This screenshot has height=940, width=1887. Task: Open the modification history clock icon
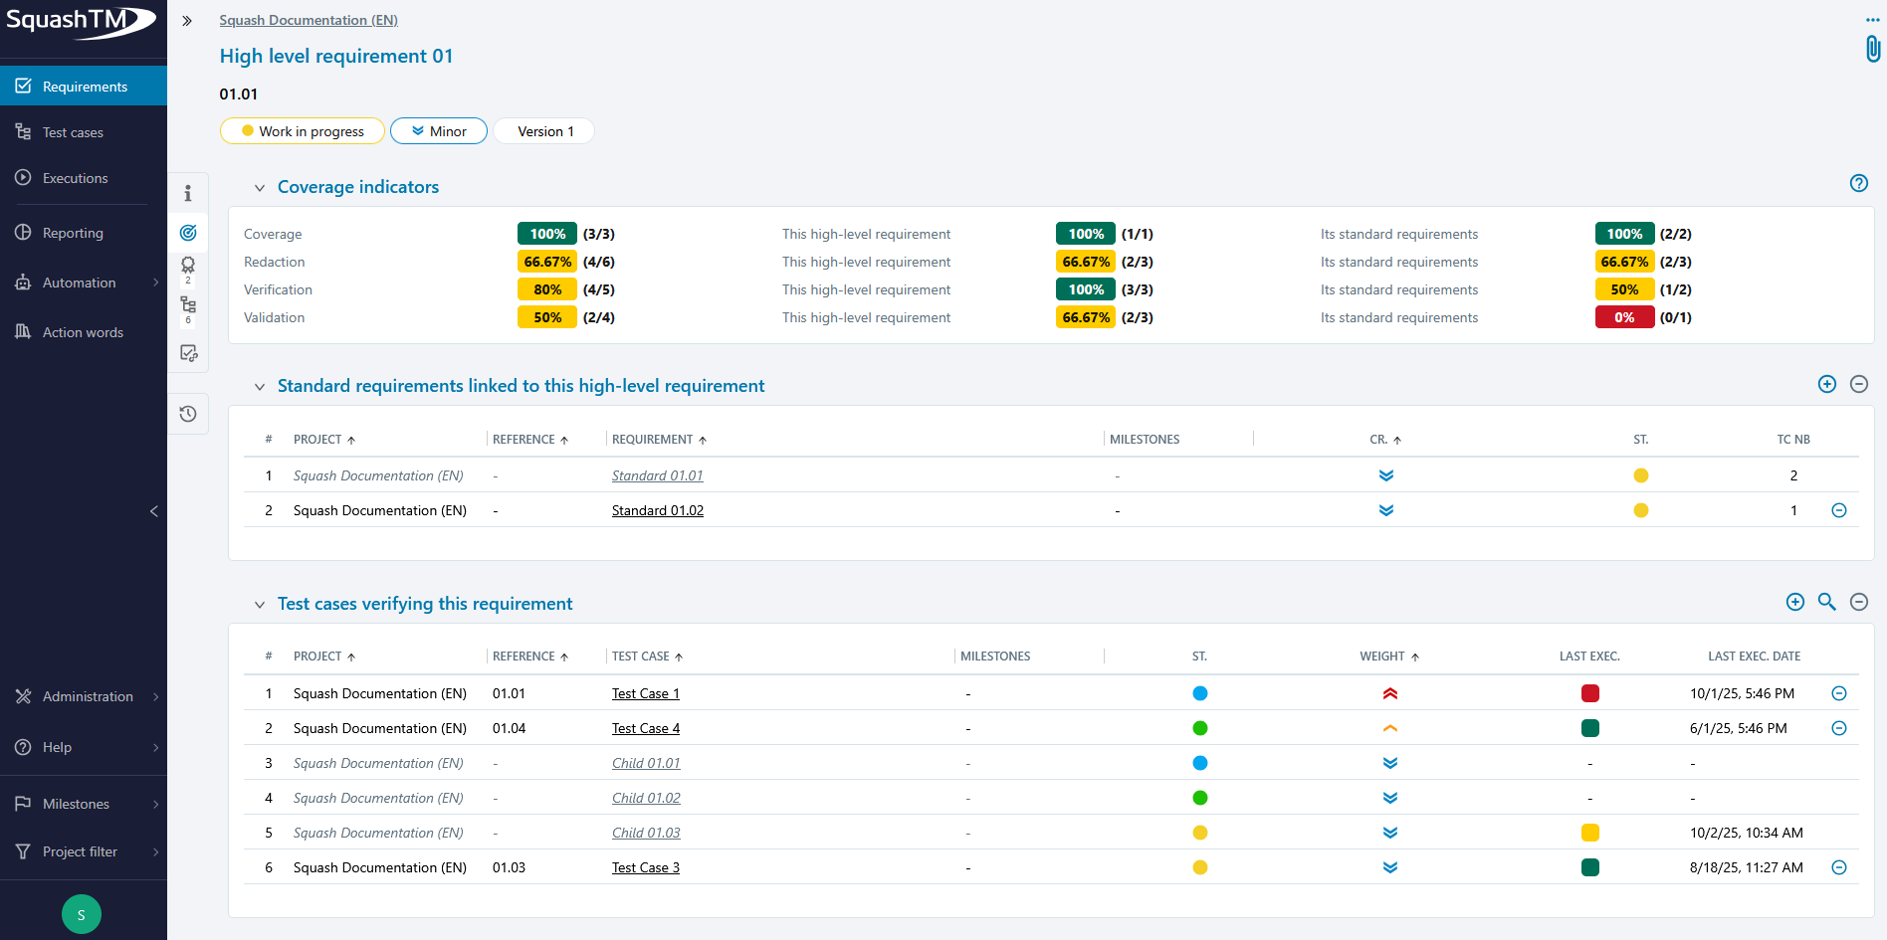pos(188,414)
